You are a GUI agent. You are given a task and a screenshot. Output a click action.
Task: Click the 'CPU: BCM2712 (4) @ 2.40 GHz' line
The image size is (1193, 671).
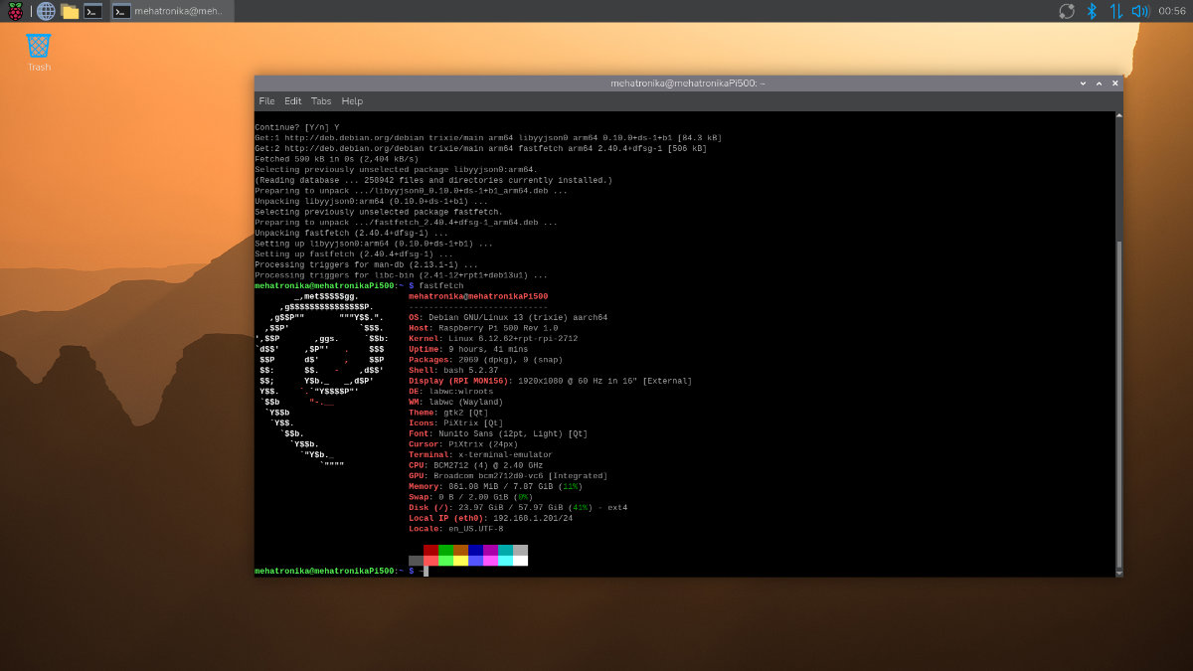point(475,466)
